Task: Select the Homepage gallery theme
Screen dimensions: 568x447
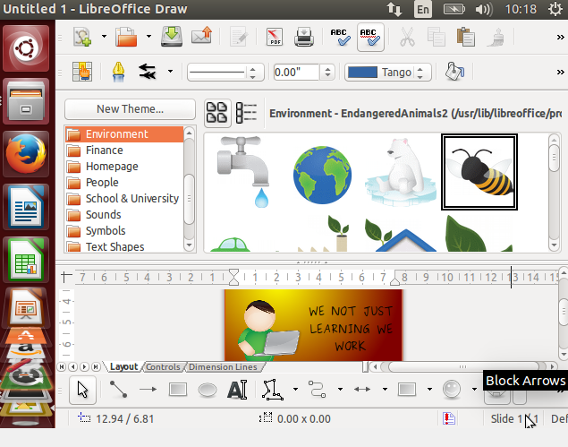Action: pos(124,167)
